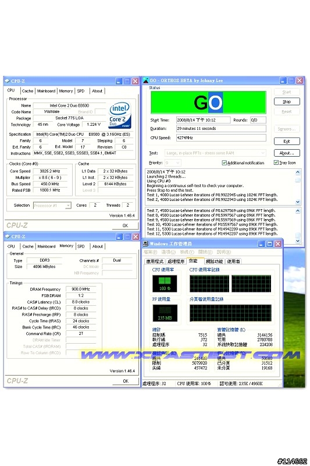Screen dimensions: 310x466
Task: Open the Cache tab in top CPU-Z window
Action: coord(27,91)
